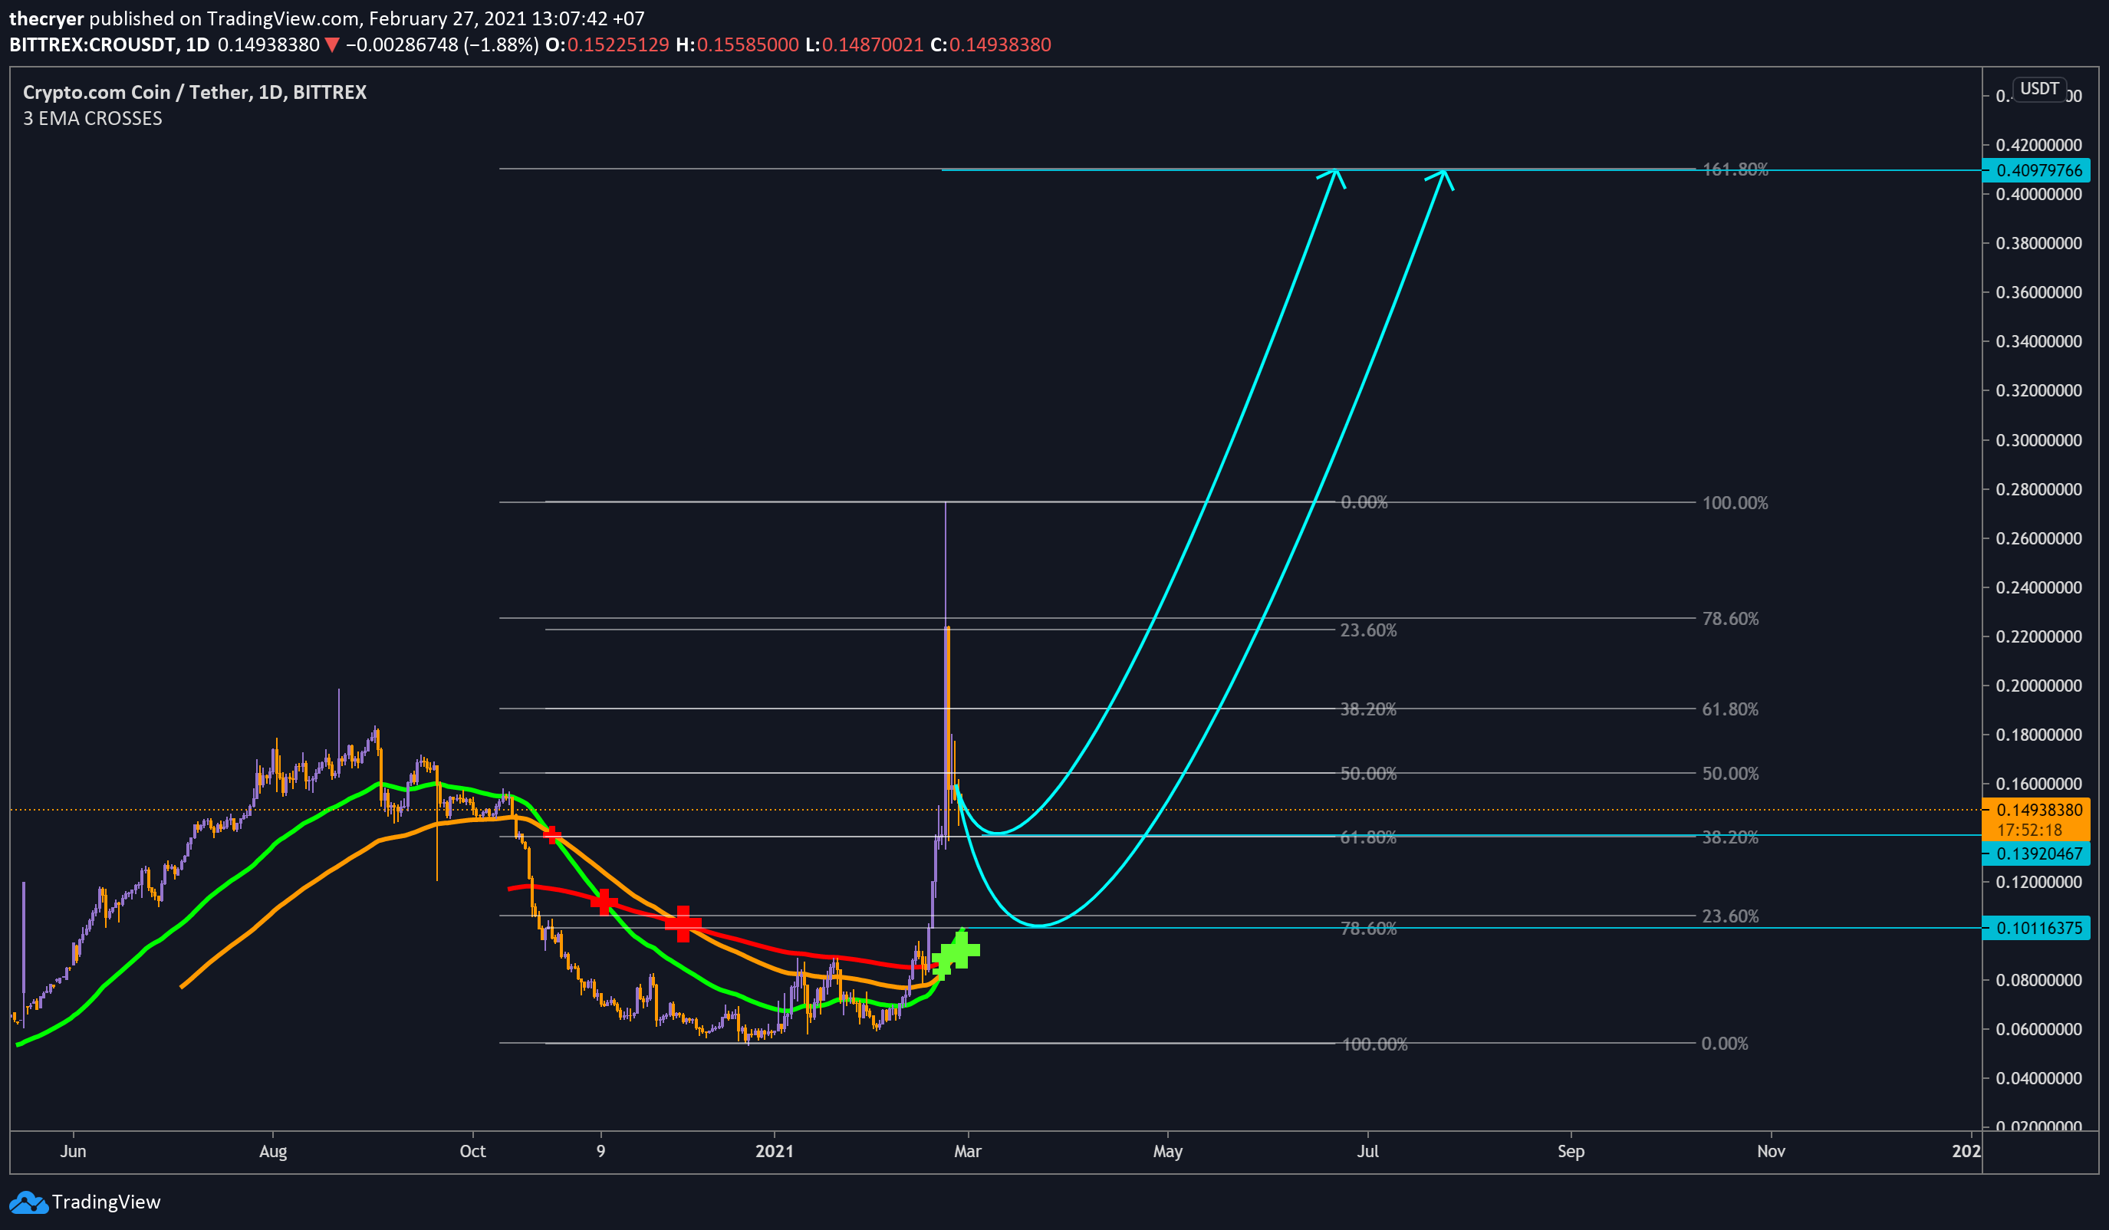Click the 0.10116375 cyan price tag
This screenshot has height=1230, width=2109.
[2036, 928]
